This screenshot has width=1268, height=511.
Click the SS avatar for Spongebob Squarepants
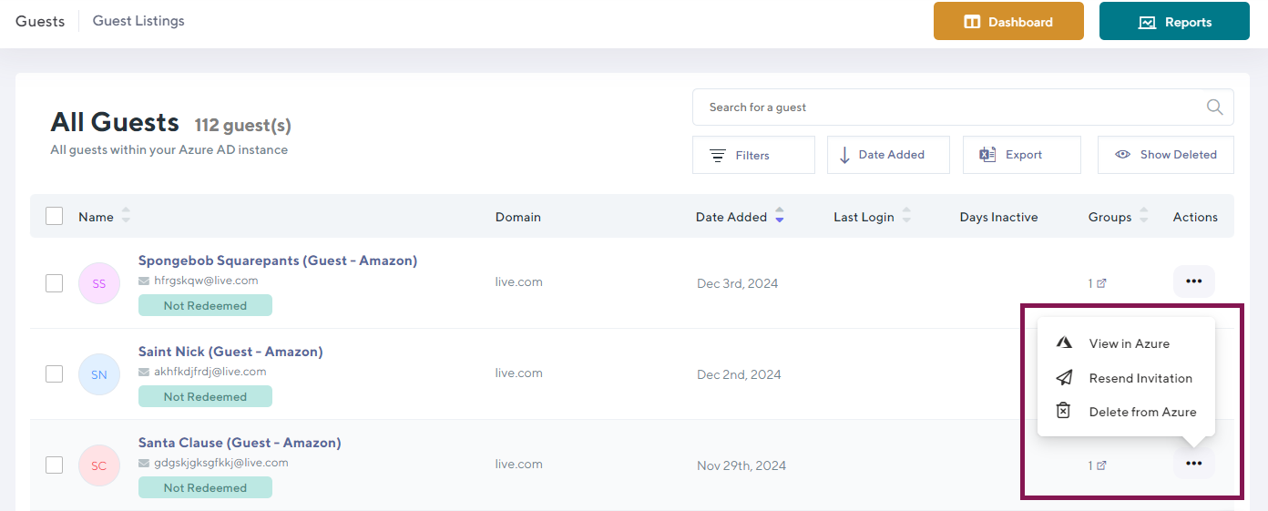click(99, 283)
